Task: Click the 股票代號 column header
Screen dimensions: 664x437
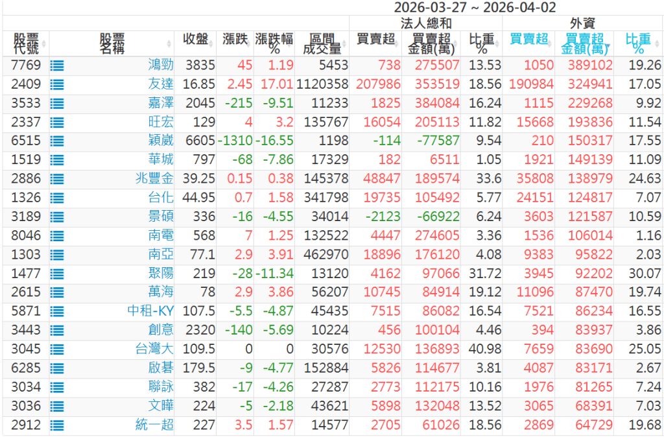Action: 25,43
